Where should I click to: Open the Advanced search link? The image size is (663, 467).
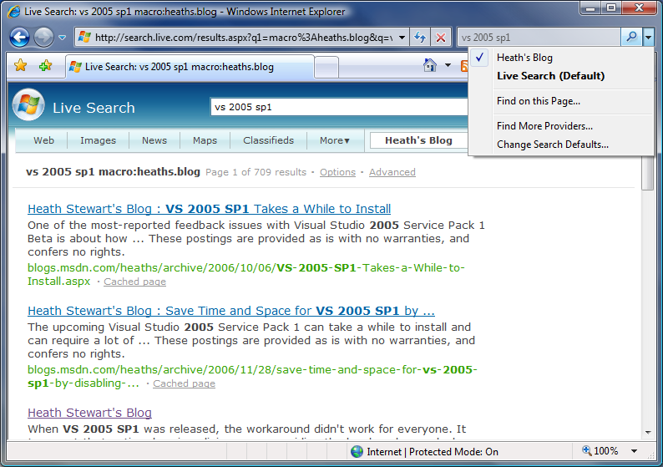(392, 172)
